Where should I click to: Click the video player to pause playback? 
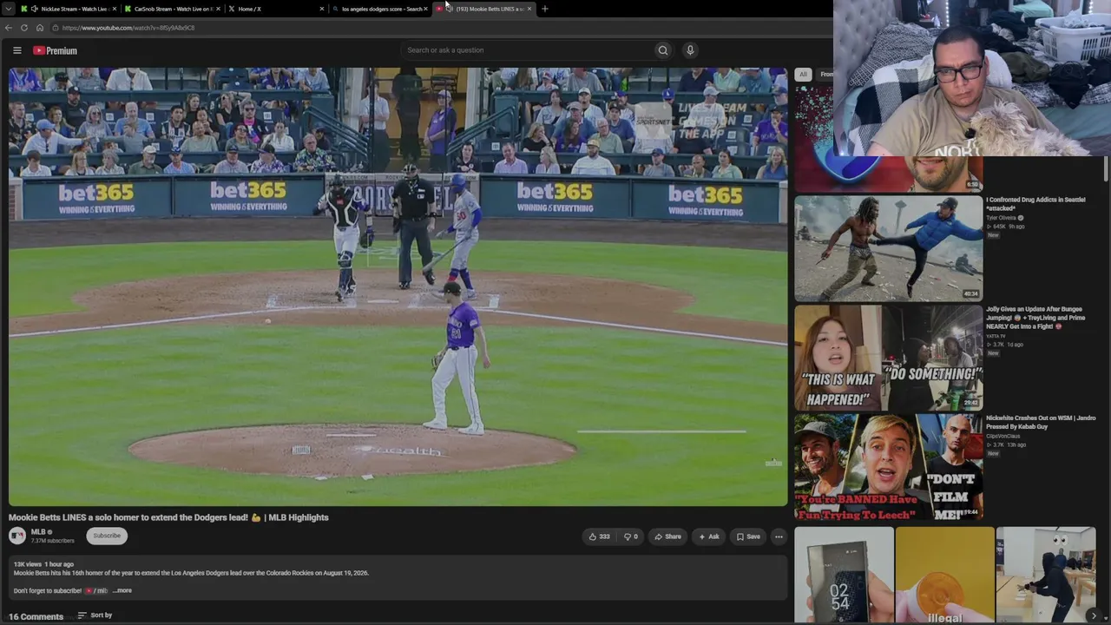pyautogui.click(x=398, y=286)
